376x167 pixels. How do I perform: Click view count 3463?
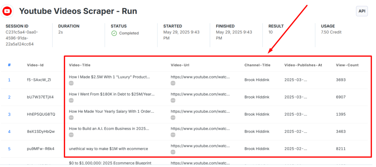pyautogui.click(x=341, y=131)
